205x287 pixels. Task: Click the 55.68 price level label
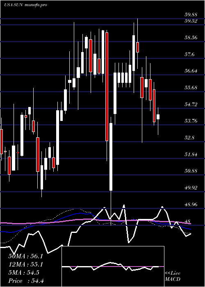191,87
